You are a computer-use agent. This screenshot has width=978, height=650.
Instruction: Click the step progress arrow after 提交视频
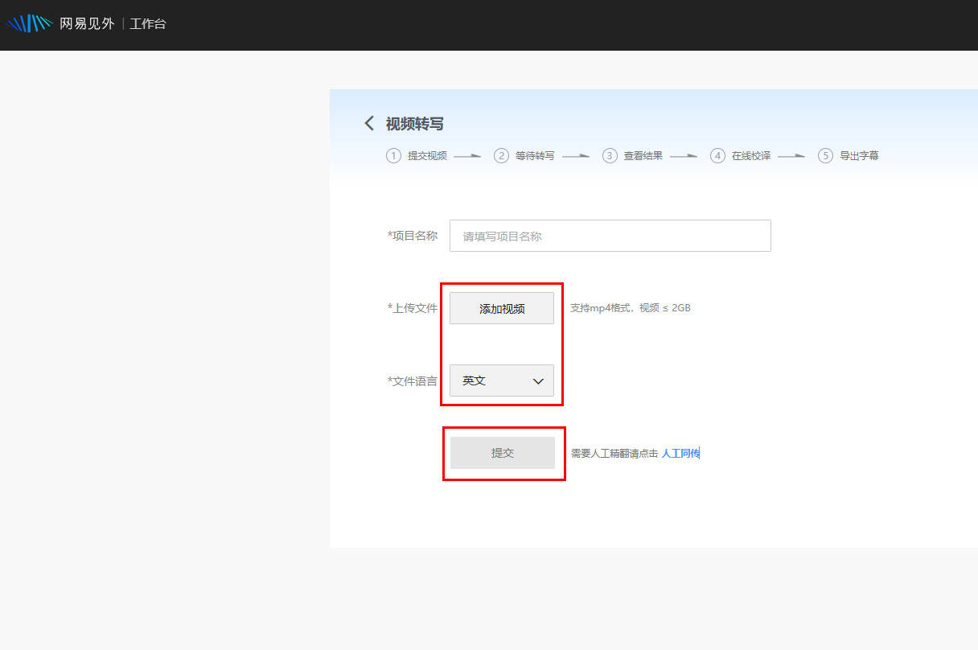[x=467, y=155]
